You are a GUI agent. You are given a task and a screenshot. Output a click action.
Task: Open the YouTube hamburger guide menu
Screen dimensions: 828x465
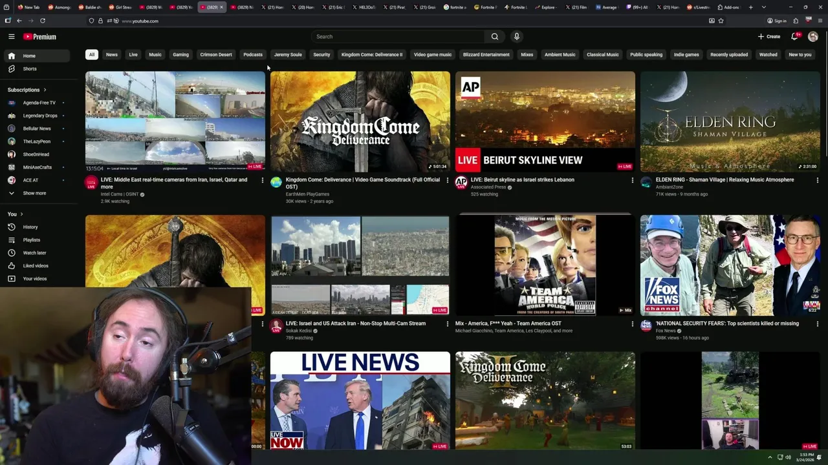pos(12,37)
